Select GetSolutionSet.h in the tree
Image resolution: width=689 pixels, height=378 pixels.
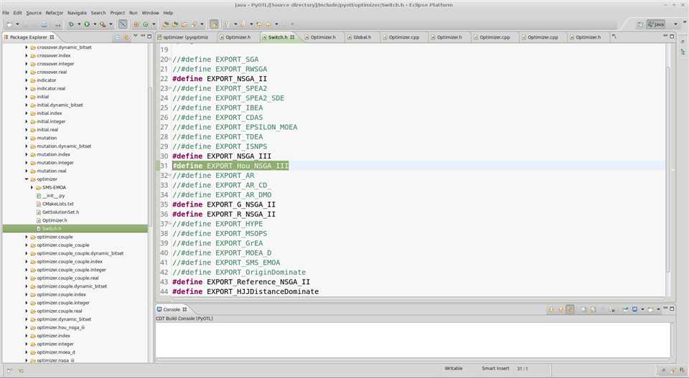click(x=60, y=212)
